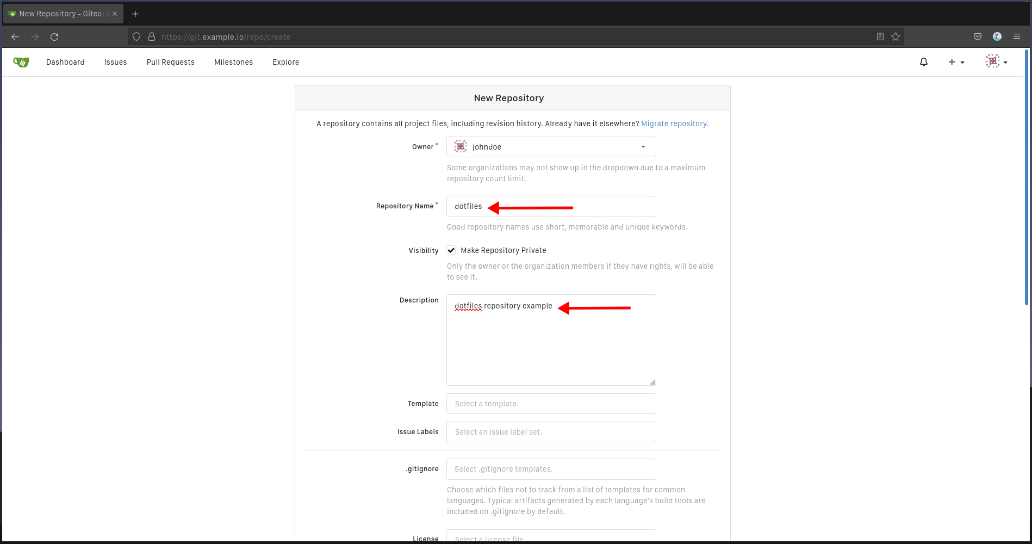
Task: Uncheck Make Repository Private checkbox
Action: (x=451, y=250)
